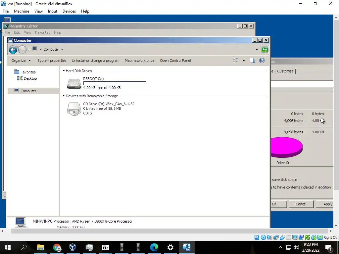Collapse the Hard Disk Drives group
Viewport: 339px width, 254px height.
pyautogui.click(x=64, y=71)
